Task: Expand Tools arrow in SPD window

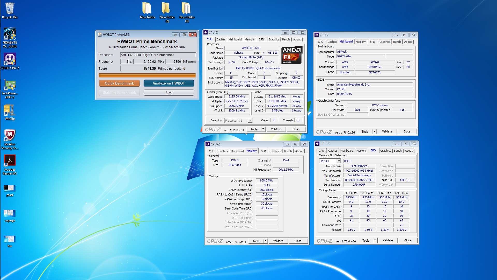Action: pos(375,240)
